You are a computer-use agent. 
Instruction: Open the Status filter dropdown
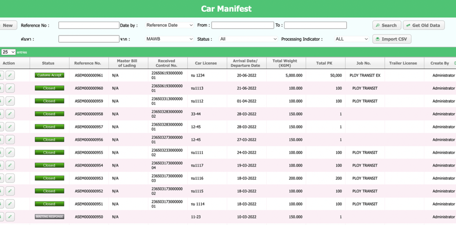click(x=248, y=39)
